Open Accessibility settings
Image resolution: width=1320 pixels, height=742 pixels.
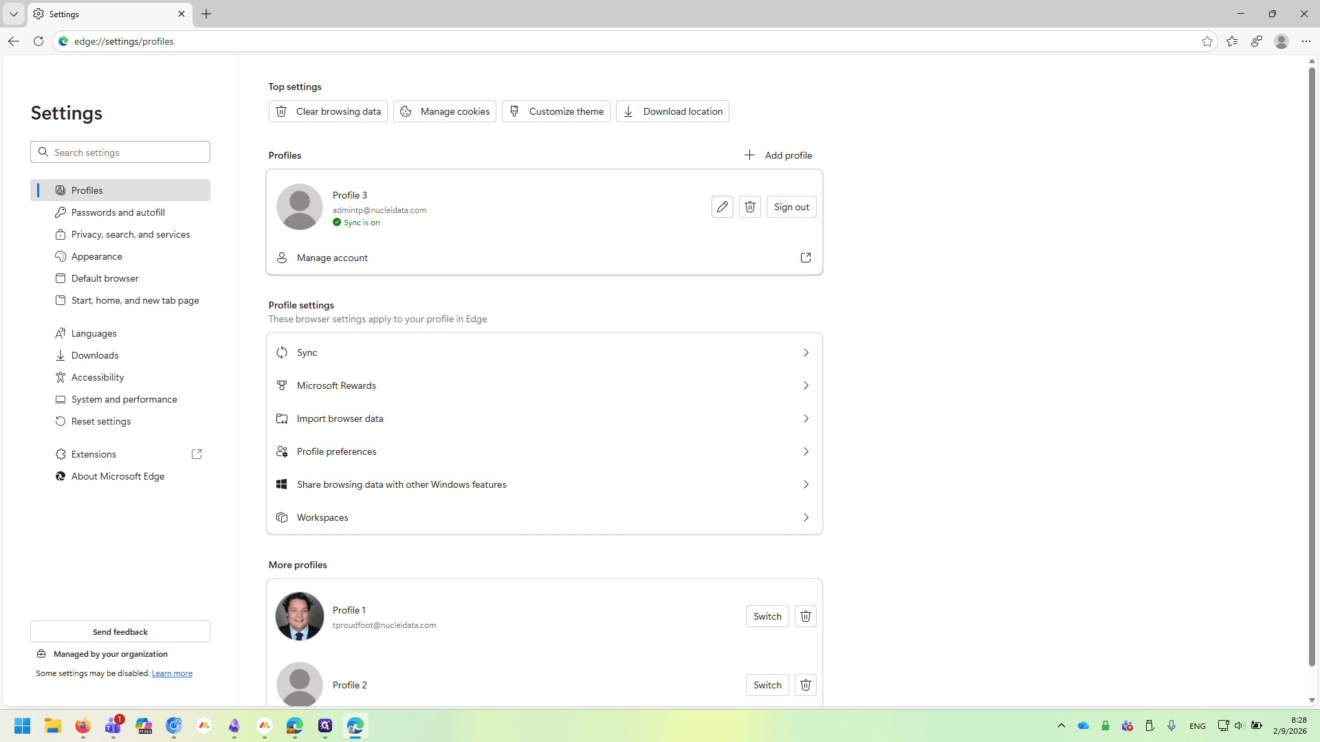tap(120, 377)
